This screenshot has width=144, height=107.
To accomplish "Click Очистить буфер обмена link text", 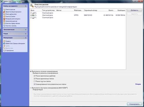I will click(x=13, y=23).
